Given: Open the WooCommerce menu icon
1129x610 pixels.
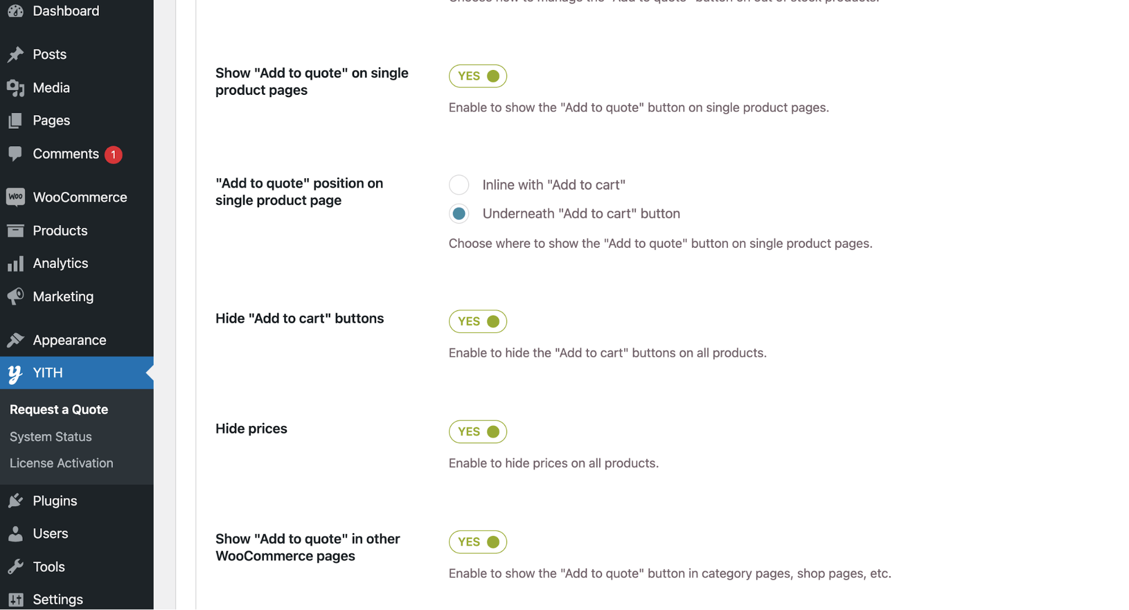Looking at the screenshot, I should [x=15, y=197].
